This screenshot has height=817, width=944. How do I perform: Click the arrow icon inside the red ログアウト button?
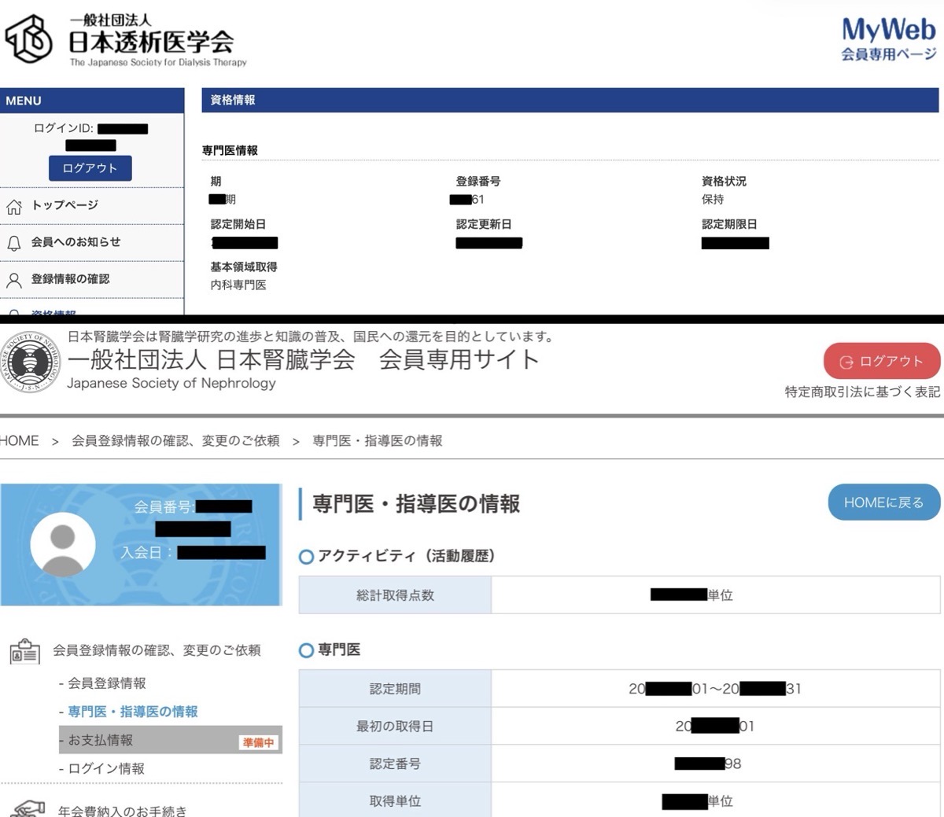(x=847, y=362)
